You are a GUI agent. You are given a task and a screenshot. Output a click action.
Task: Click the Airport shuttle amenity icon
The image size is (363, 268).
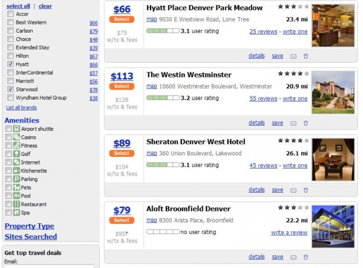[x=17, y=129]
